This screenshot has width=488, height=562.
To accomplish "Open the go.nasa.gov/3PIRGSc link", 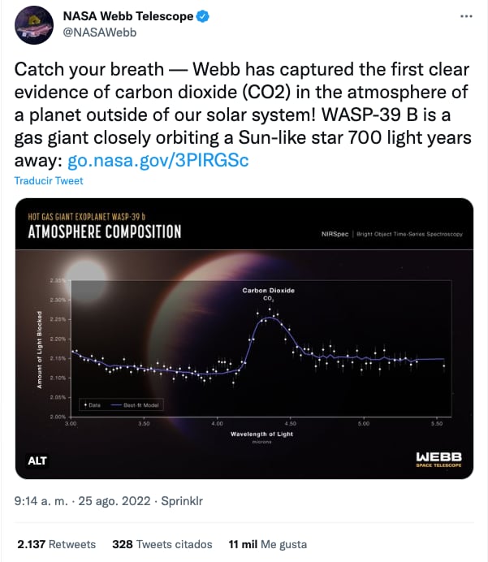I will click(158, 160).
